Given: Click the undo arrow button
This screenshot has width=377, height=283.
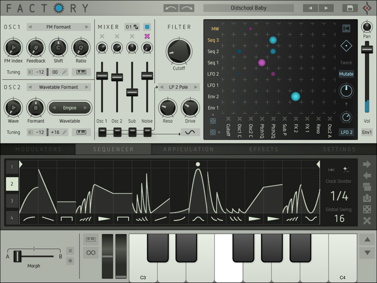Looking at the screenshot, I should click(x=171, y=8).
